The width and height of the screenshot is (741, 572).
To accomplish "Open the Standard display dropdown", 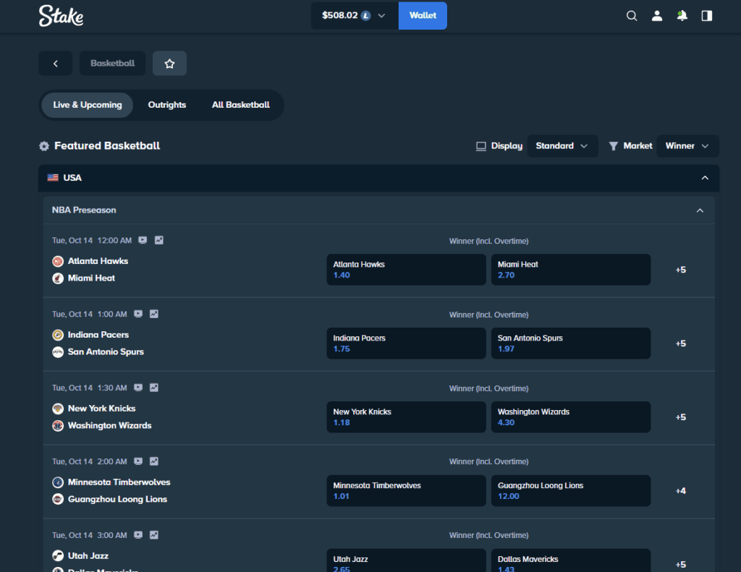I will point(562,145).
